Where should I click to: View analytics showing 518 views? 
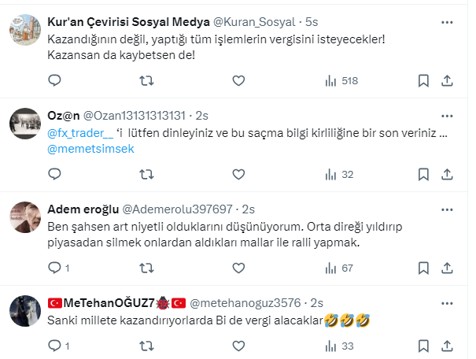[x=341, y=80]
